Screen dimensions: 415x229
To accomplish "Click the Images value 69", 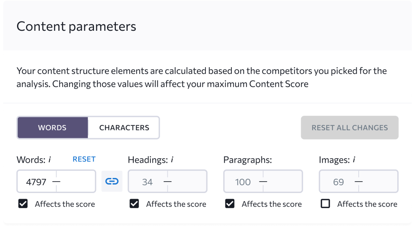I will [x=338, y=182].
